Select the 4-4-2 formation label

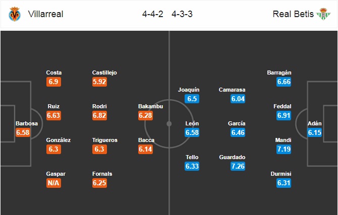point(153,14)
